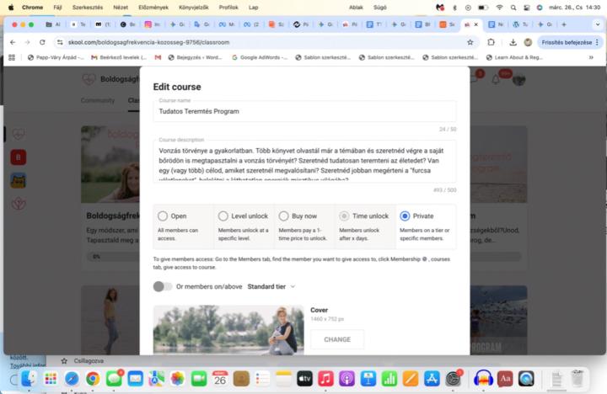Toggle the Or members on/above switch
607x394 pixels.
[163, 286]
